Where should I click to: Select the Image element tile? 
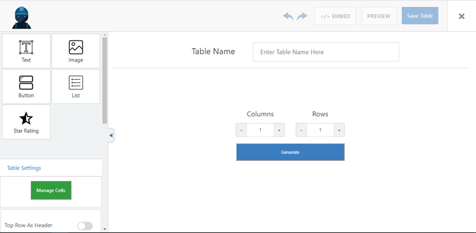click(76, 51)
